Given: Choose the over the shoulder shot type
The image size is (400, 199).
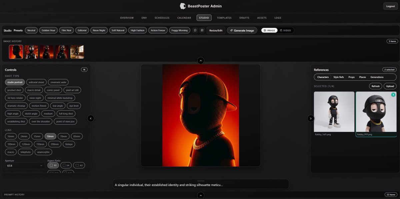Looking at the screenshot, I should pos(40,121).
